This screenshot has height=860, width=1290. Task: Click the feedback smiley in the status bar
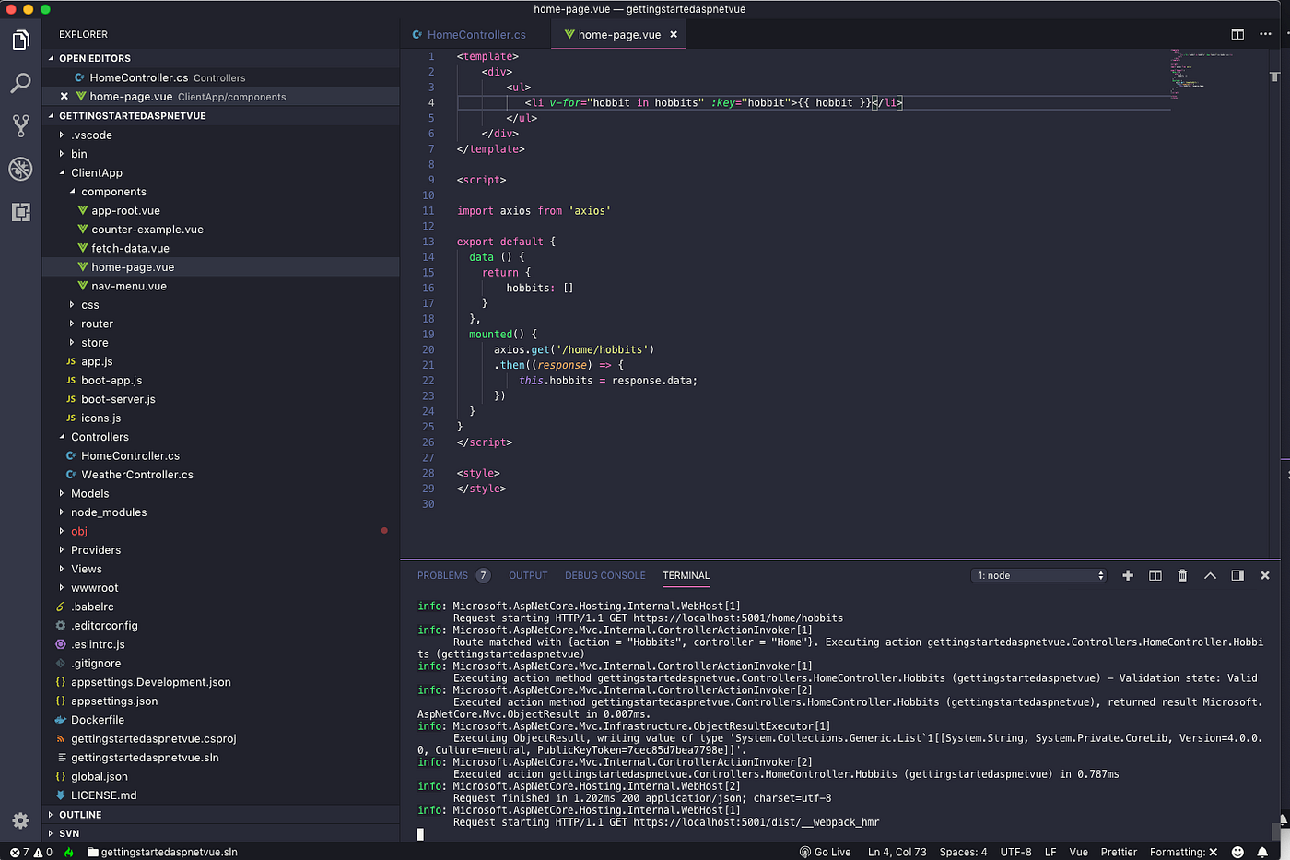click(x=1237, y=852)
